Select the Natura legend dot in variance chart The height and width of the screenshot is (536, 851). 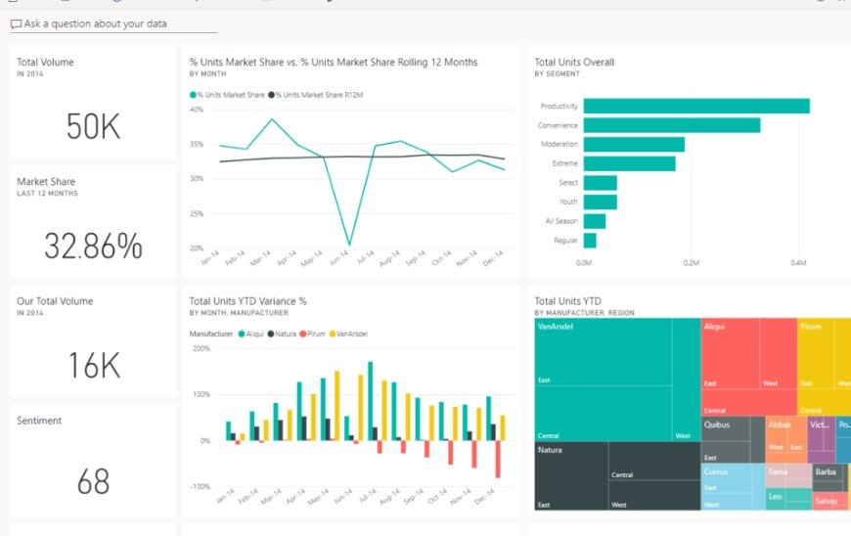pyautogui.click(x=271, y=334)
